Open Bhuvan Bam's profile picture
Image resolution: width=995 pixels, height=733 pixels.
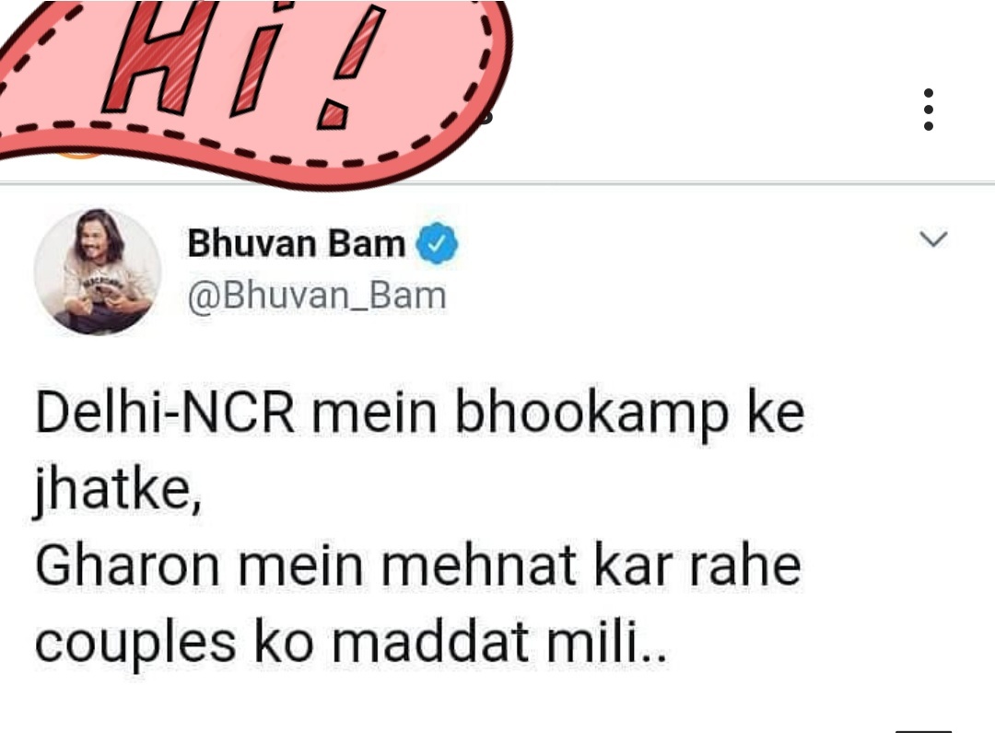tap(97, 272)
